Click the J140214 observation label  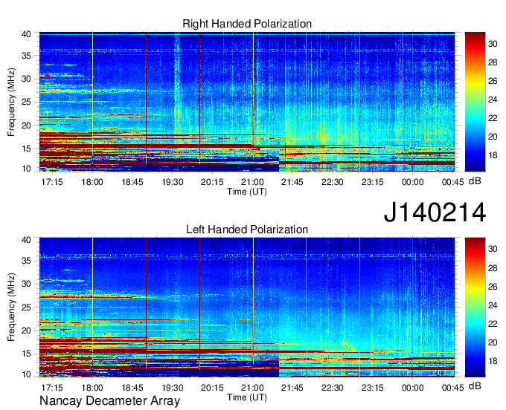[435, 212]
